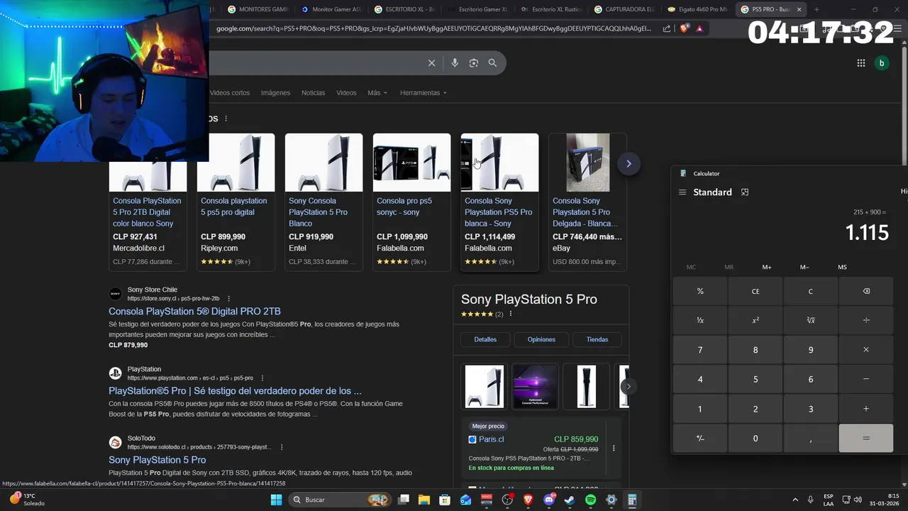This screenshot has height=511, width=908.
Task: Open options menu for Sony Store Chile result
Action: click(x=228, y=299)
